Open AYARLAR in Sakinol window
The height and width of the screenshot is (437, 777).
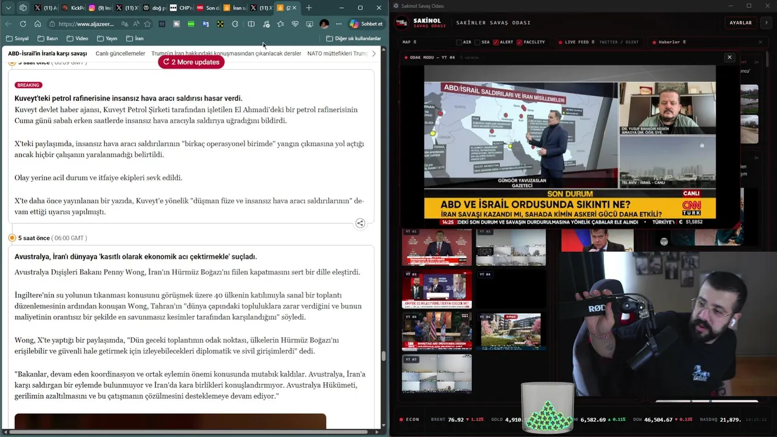pyautogui.click(x=741, y=22)
